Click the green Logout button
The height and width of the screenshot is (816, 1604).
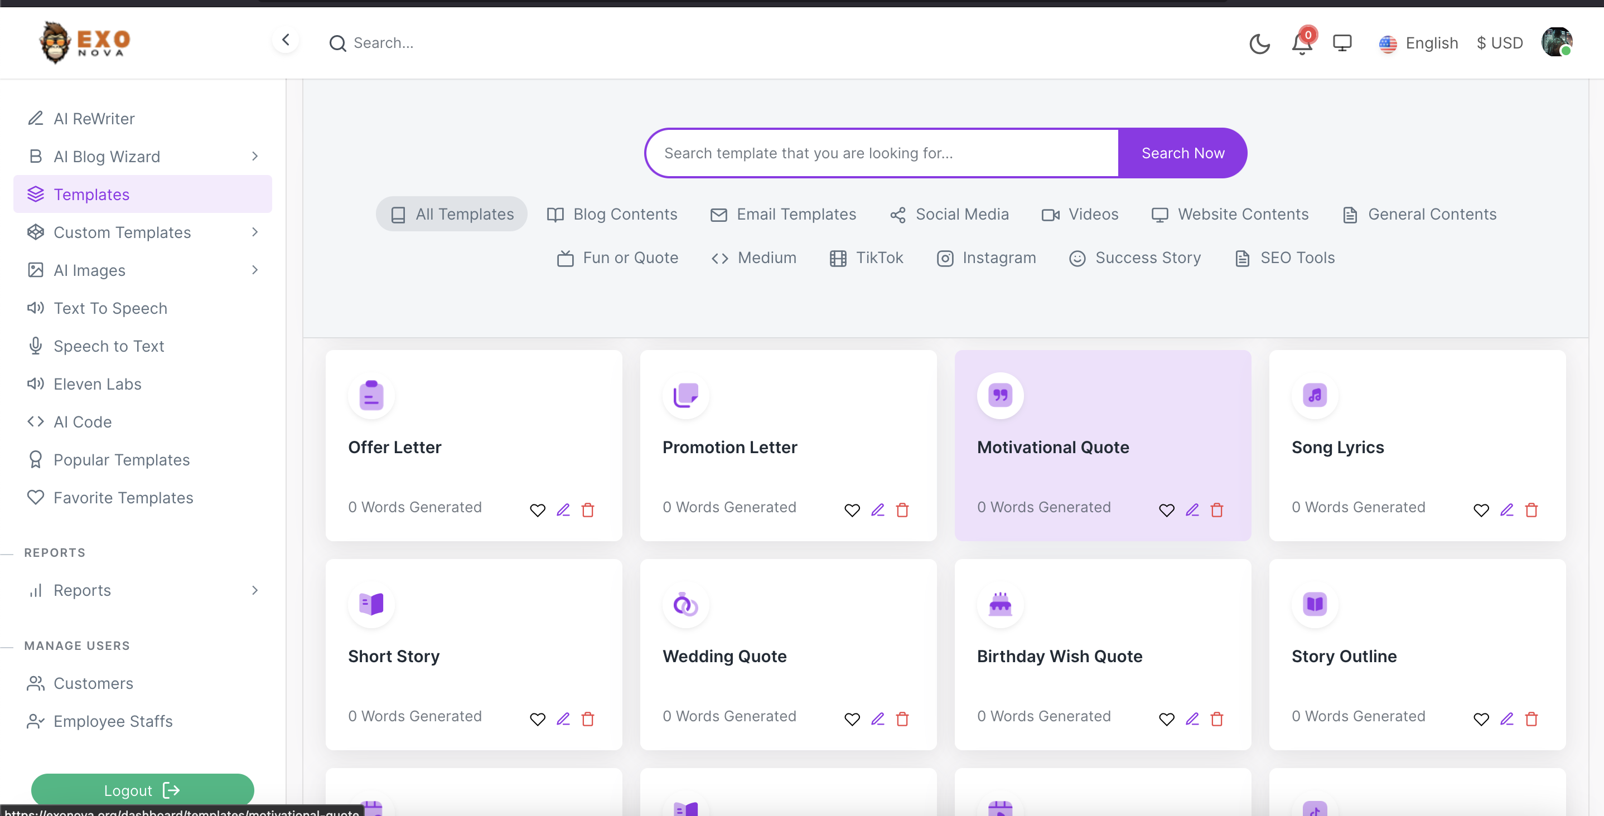[142, 790]
